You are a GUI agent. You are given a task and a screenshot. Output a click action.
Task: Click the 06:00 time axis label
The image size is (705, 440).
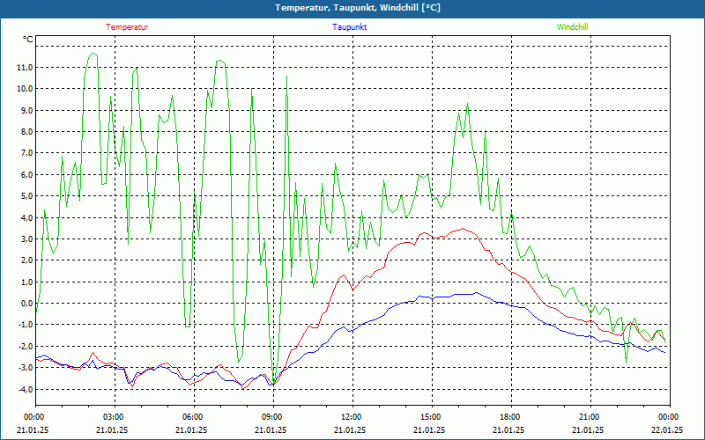click(x=191, y=416)
